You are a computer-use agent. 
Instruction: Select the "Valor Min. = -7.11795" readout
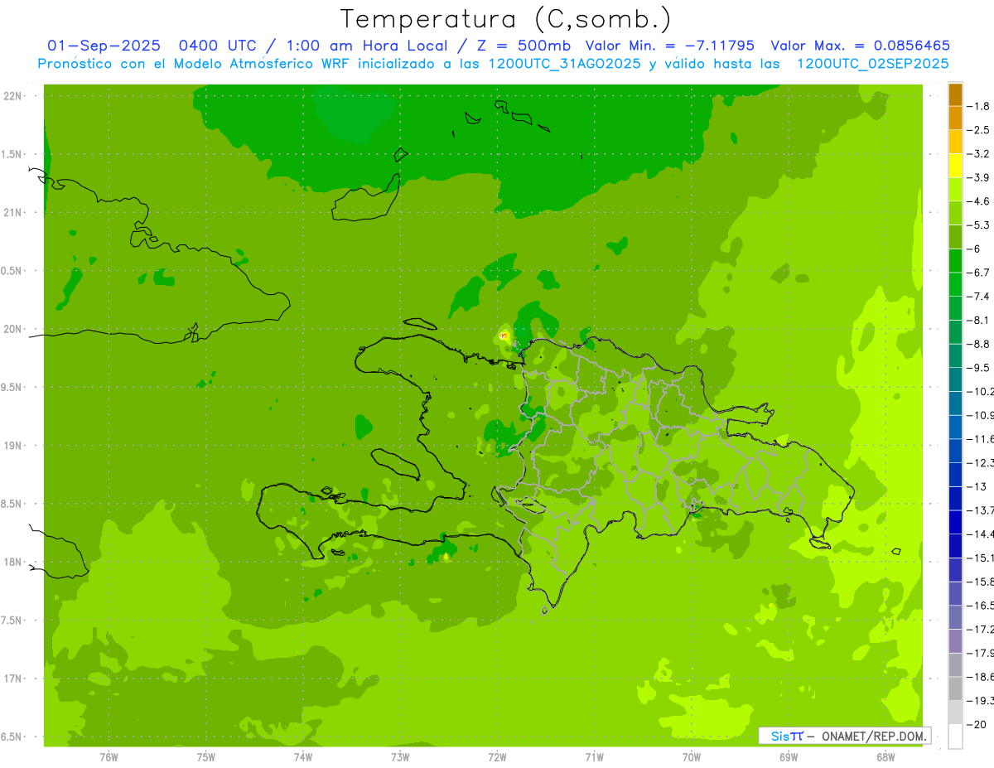(x=670, y=46)
